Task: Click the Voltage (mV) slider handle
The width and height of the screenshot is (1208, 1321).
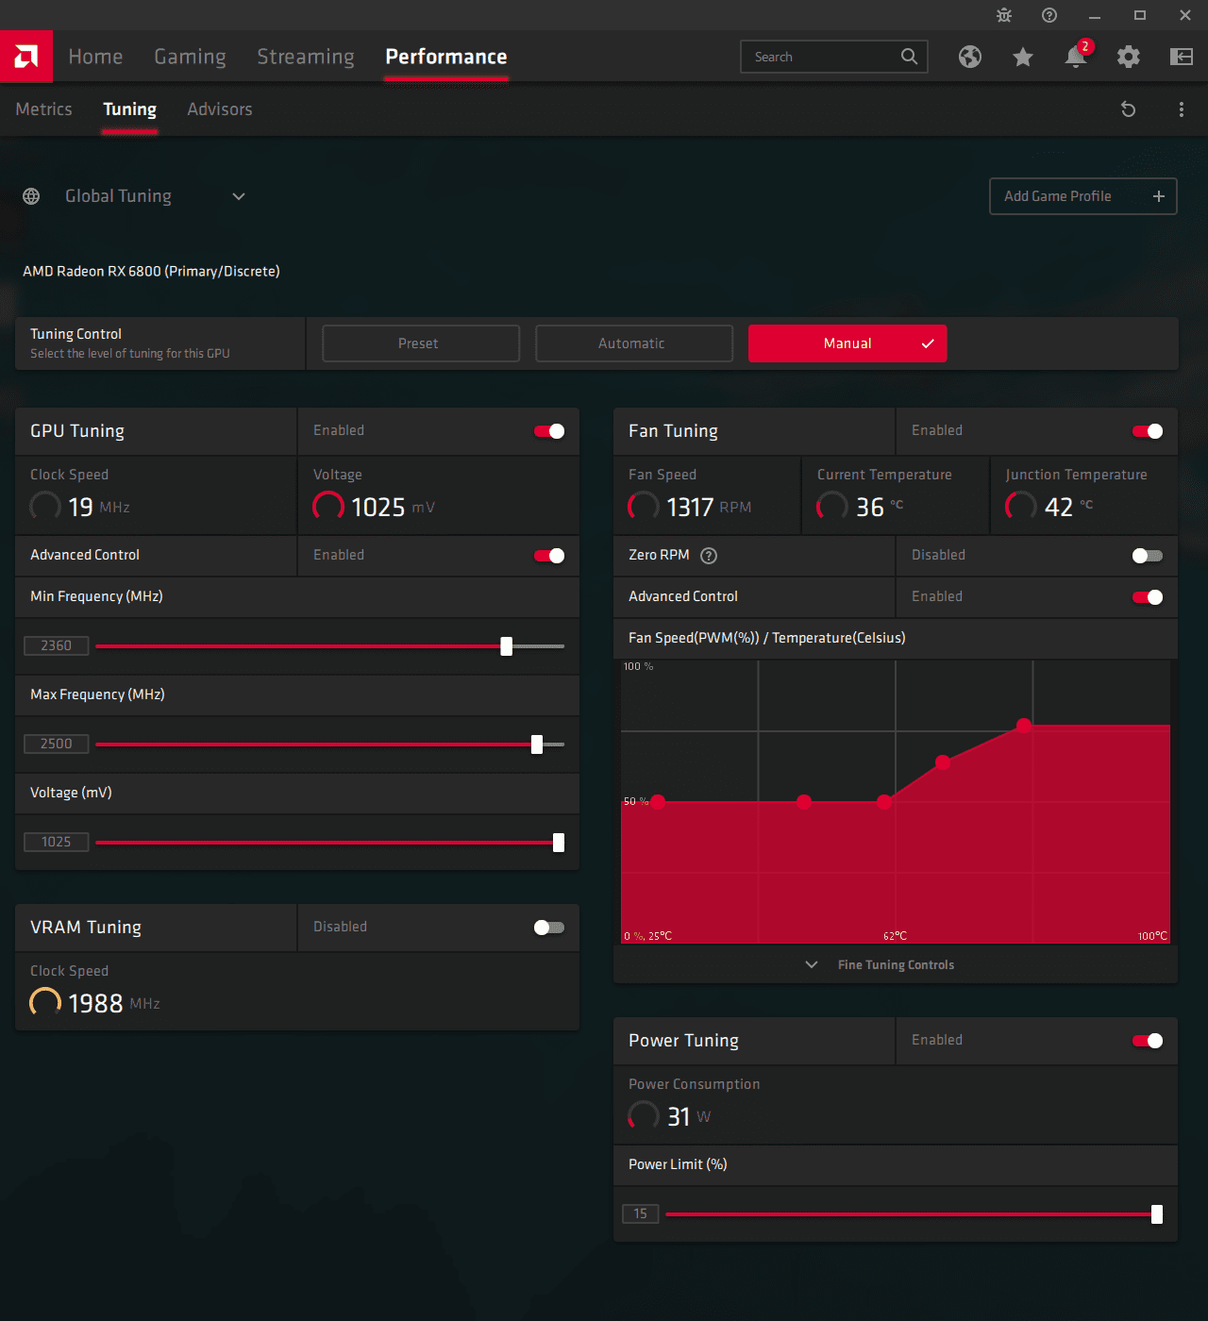Action: point(559,843)
